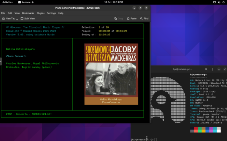Click the clock showing 18 Oct 12:13 PM

point(113,2)
